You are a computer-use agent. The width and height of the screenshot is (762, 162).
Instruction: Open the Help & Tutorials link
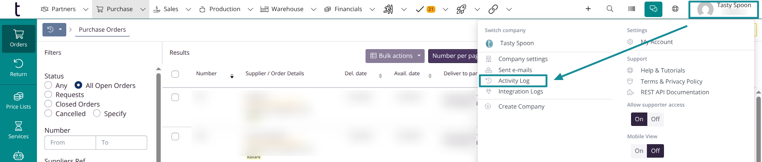tap(662, 71)
